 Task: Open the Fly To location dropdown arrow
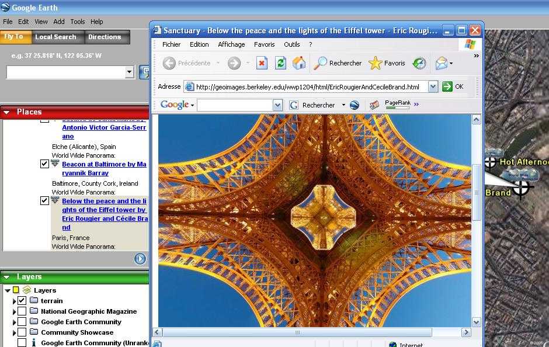coord(130,72)
